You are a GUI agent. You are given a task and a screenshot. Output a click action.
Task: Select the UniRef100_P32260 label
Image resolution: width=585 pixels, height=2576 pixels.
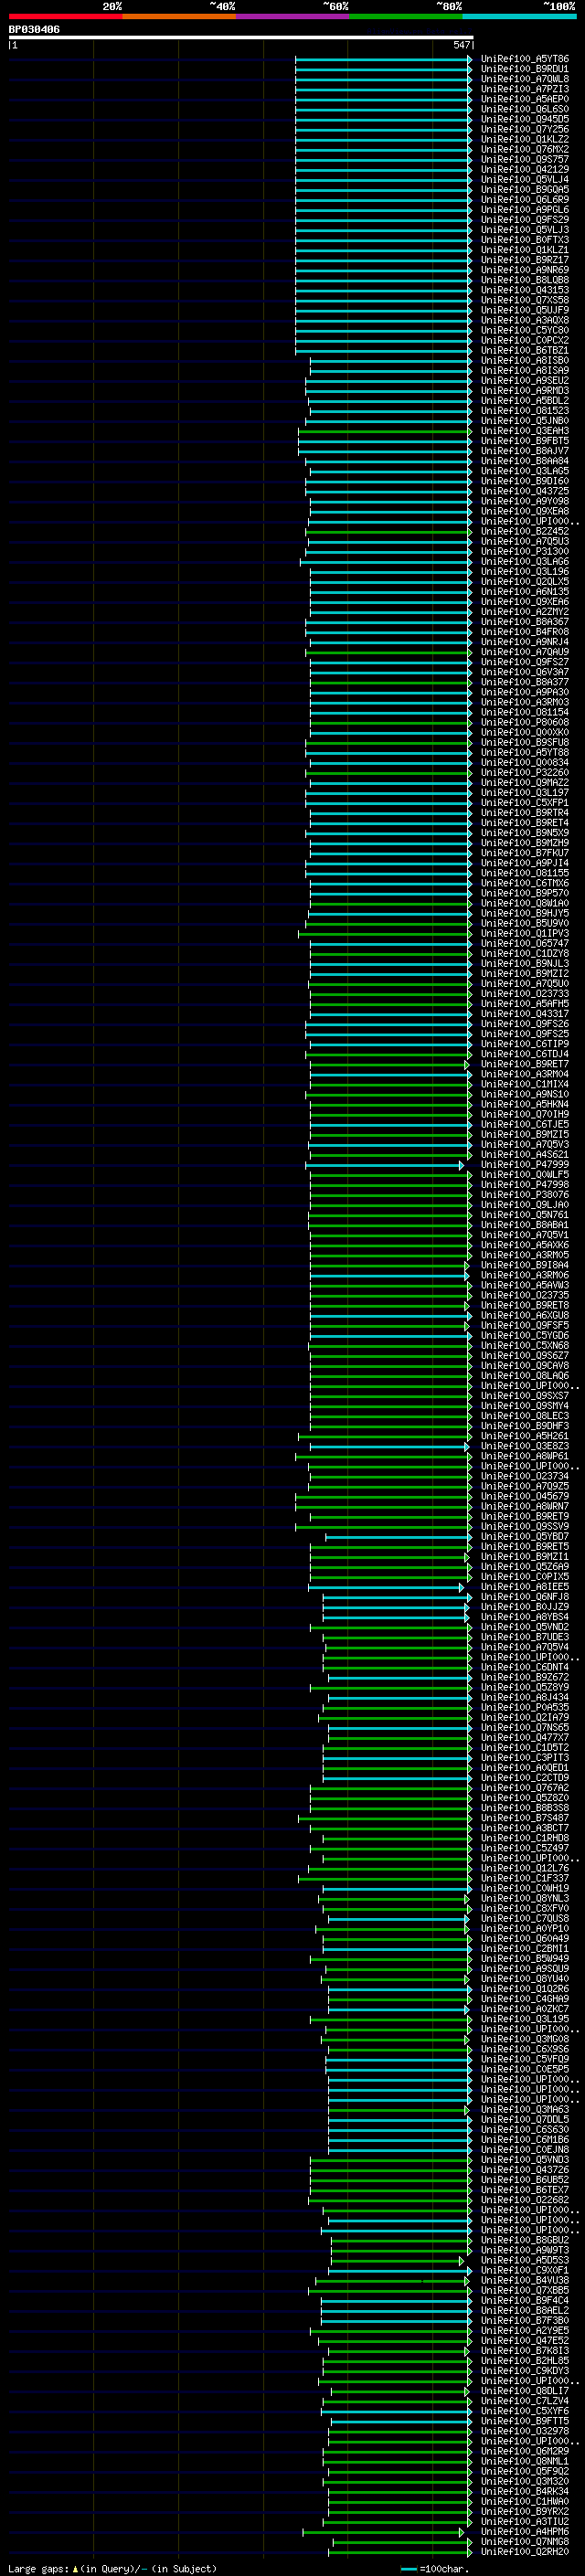[524, 772]
